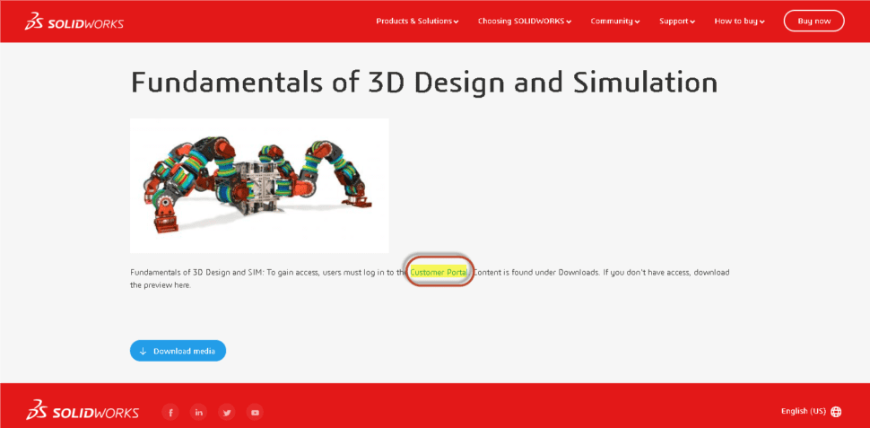Click the SOLIDWORKS logo in footer
The image size is (870, 428).
(x=83, y=411)
